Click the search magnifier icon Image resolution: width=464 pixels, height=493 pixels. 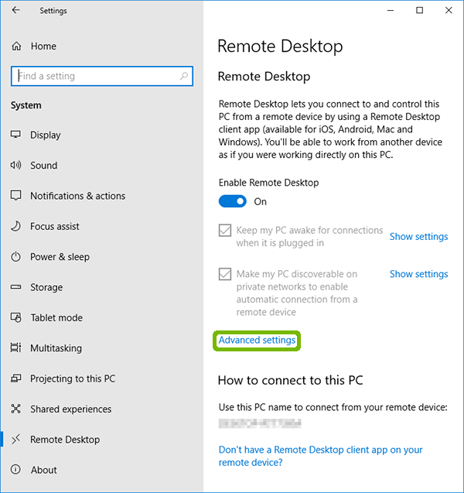click(184, 76)
